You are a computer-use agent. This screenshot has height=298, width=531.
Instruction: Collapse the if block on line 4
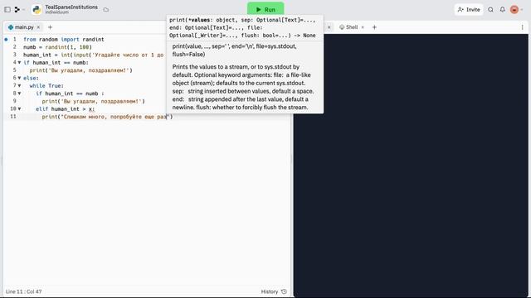(x=19, y=63)
